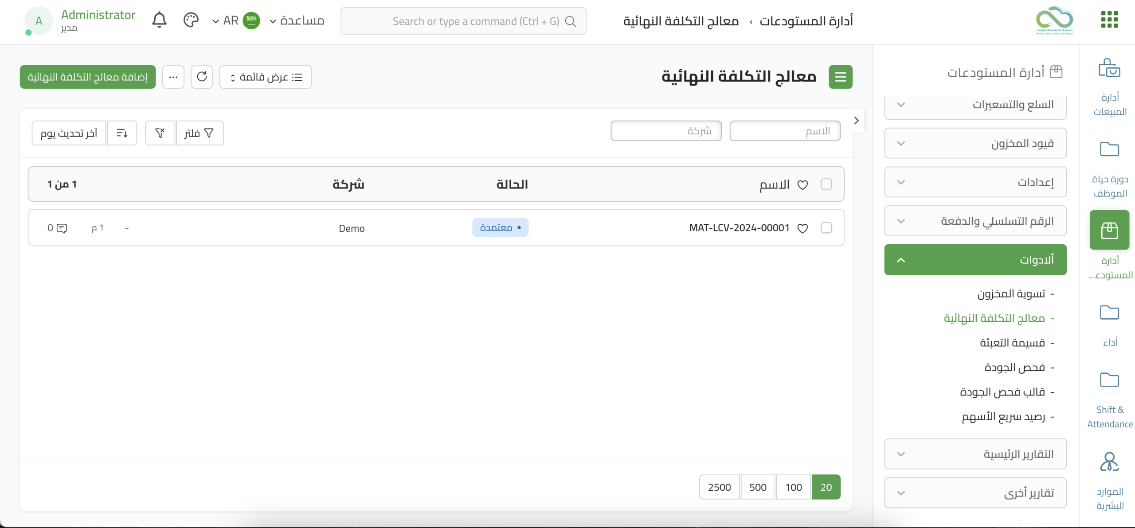1135x528 pixels.
Task: Click the green sidebar hamburger toggle
Action: coord(840,77)
